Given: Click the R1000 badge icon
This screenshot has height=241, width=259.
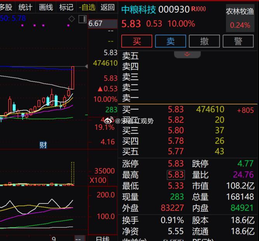Looking at the screenshot, I should (x=198, y=9).
